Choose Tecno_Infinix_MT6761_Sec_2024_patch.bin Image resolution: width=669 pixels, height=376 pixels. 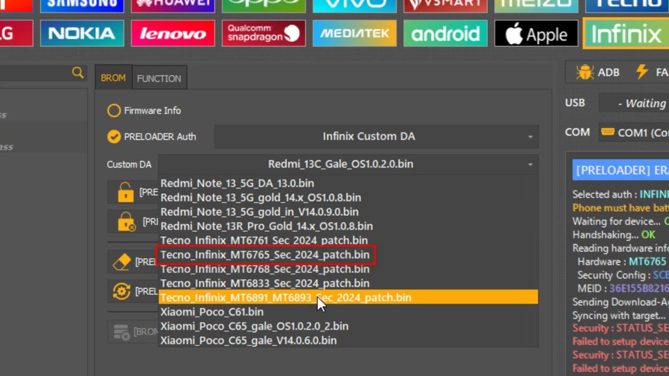[349, 240]
